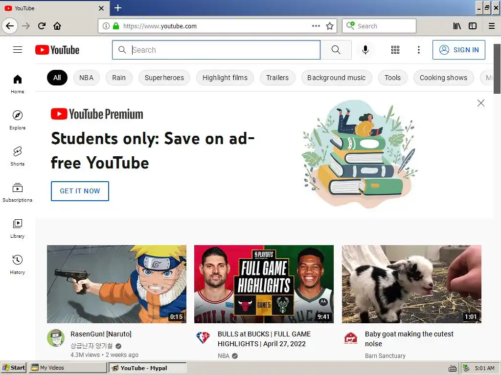This screenshot has width=501, height=375.
Task: Click the search magnifier button
Action: pos(336,50)
